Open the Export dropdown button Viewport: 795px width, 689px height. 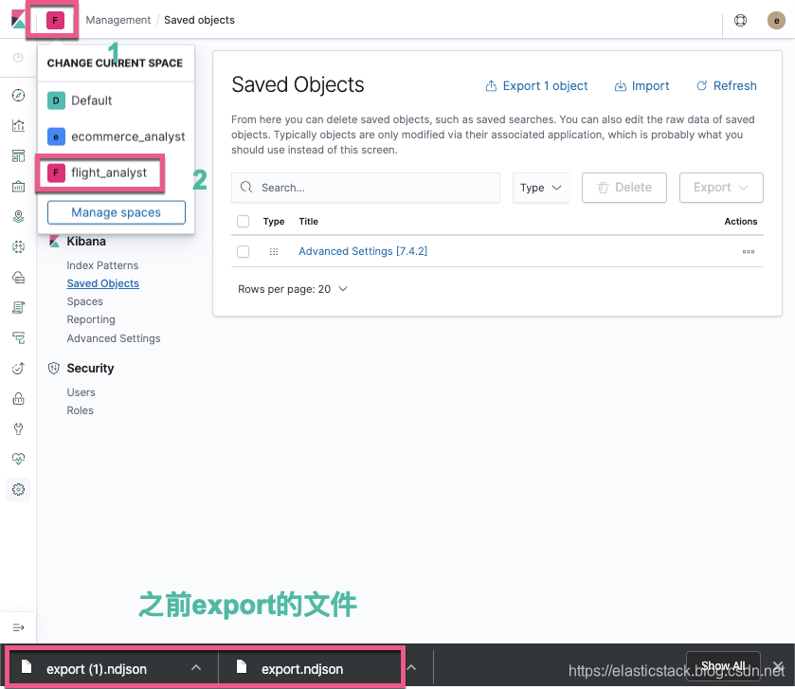coord(721,188)
